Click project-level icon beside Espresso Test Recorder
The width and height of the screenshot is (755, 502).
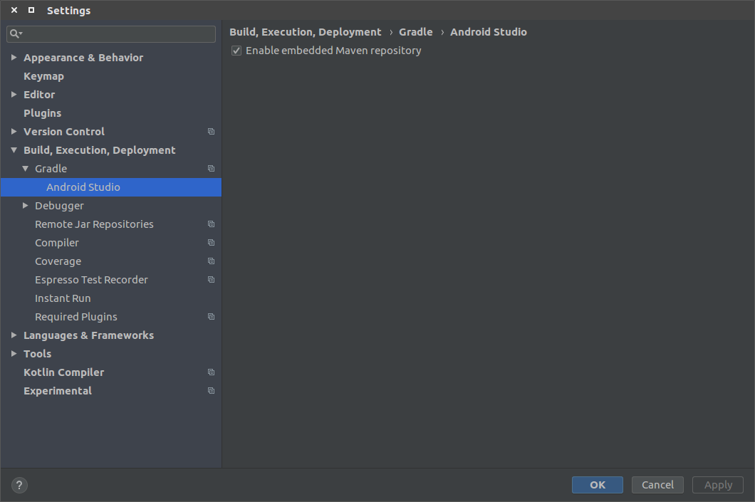[211, 280]
